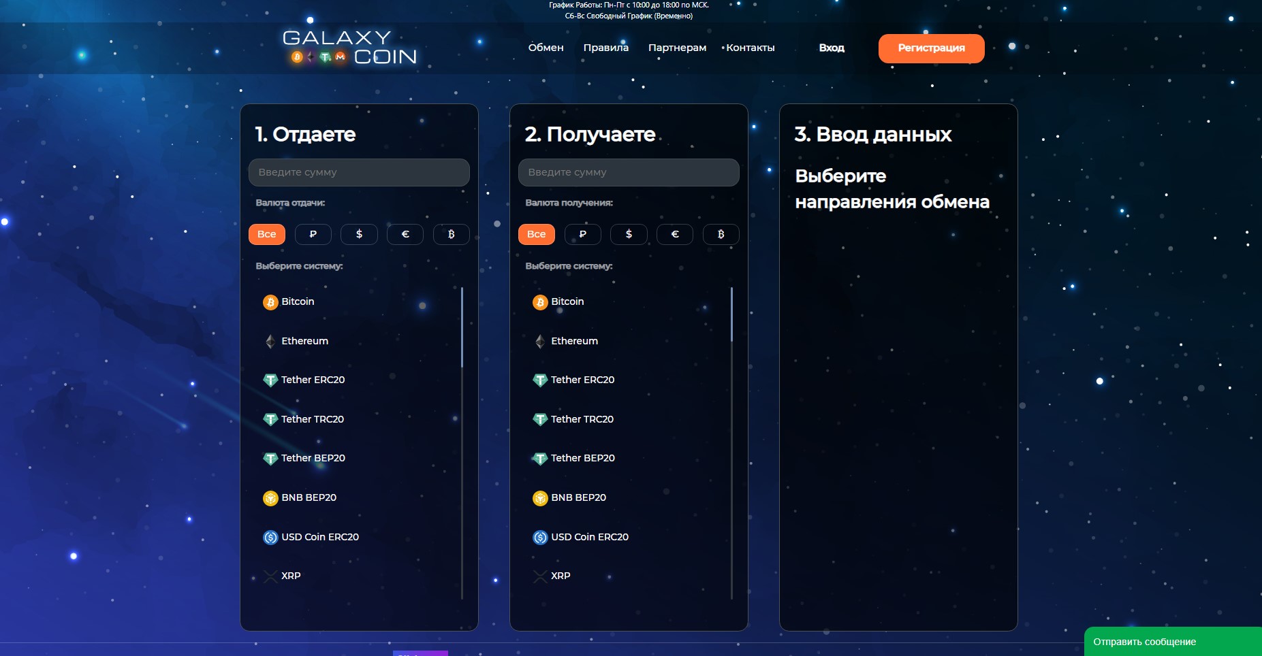
Task: Open Отправить сообщение chat widget
Action: pyautogui.click(x=1173, y=642)
